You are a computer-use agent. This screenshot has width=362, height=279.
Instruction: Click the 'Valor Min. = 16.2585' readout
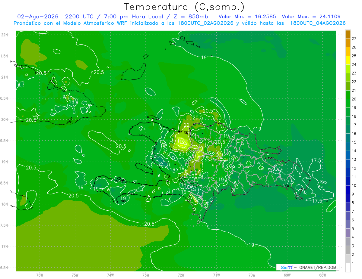click(248, 17)
